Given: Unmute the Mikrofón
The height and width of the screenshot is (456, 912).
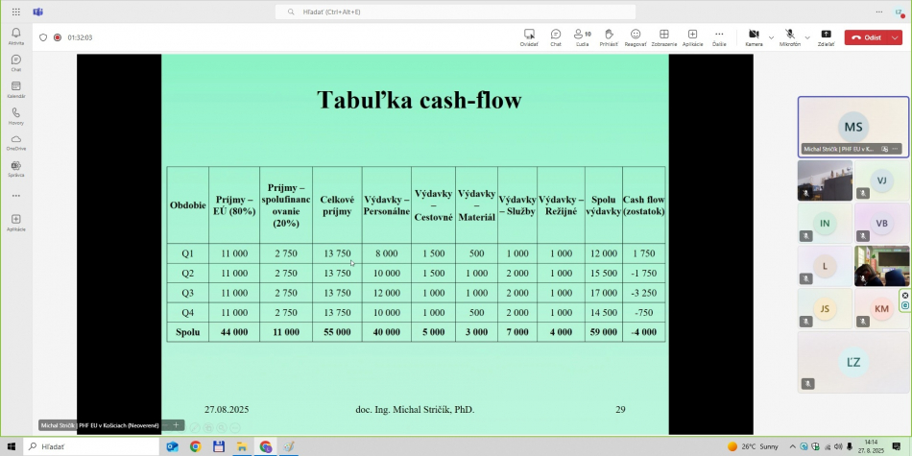Looking at the screenshot, I should [x=789, y=36].
